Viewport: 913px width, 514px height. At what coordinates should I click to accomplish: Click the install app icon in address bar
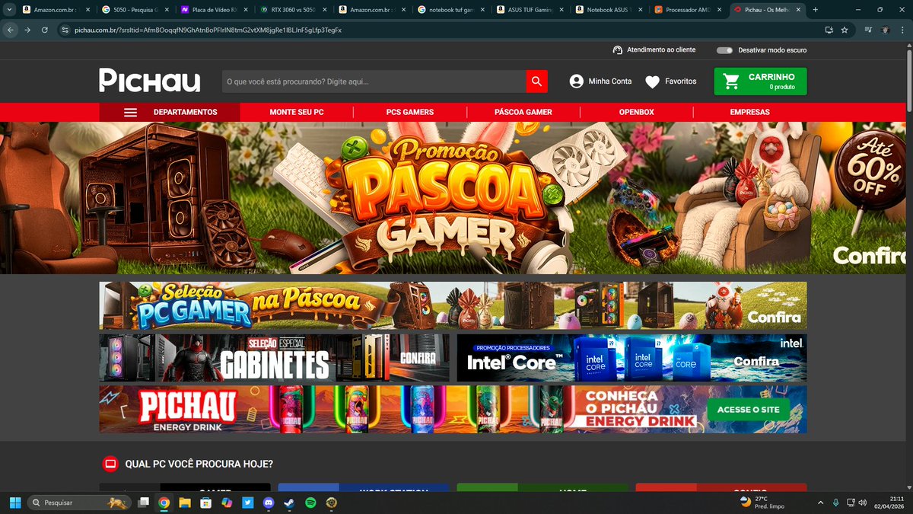829,30
